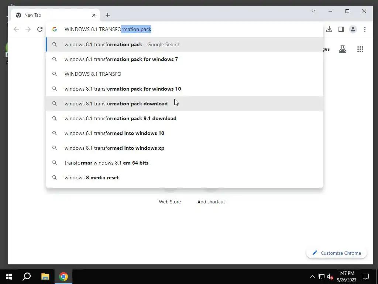The image size is (378, 284).
Task: Open the tab search chevron
Action: click(x=313, y=11)
